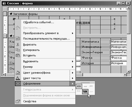Image resolution: width=132 pixels, height=107 pixels.
Task: Click the История text box field
Action: tap(119, 63)
